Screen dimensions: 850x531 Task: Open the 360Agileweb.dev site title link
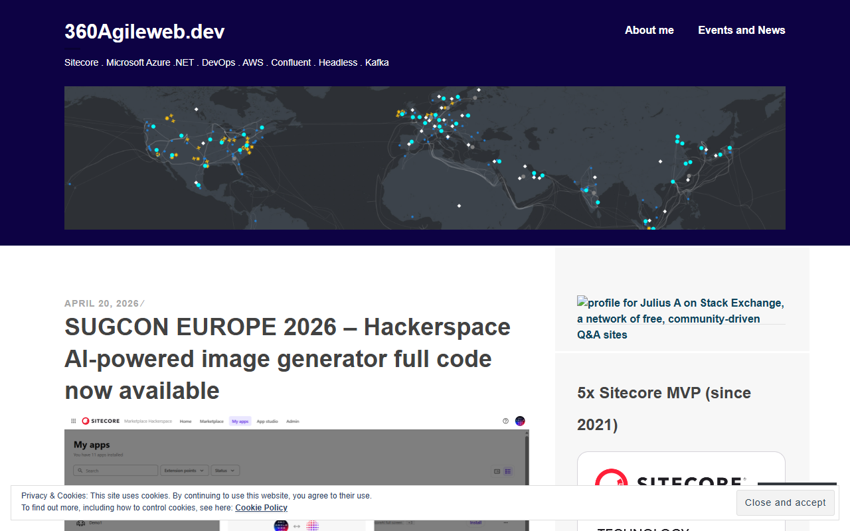click(x=144, y=31)
